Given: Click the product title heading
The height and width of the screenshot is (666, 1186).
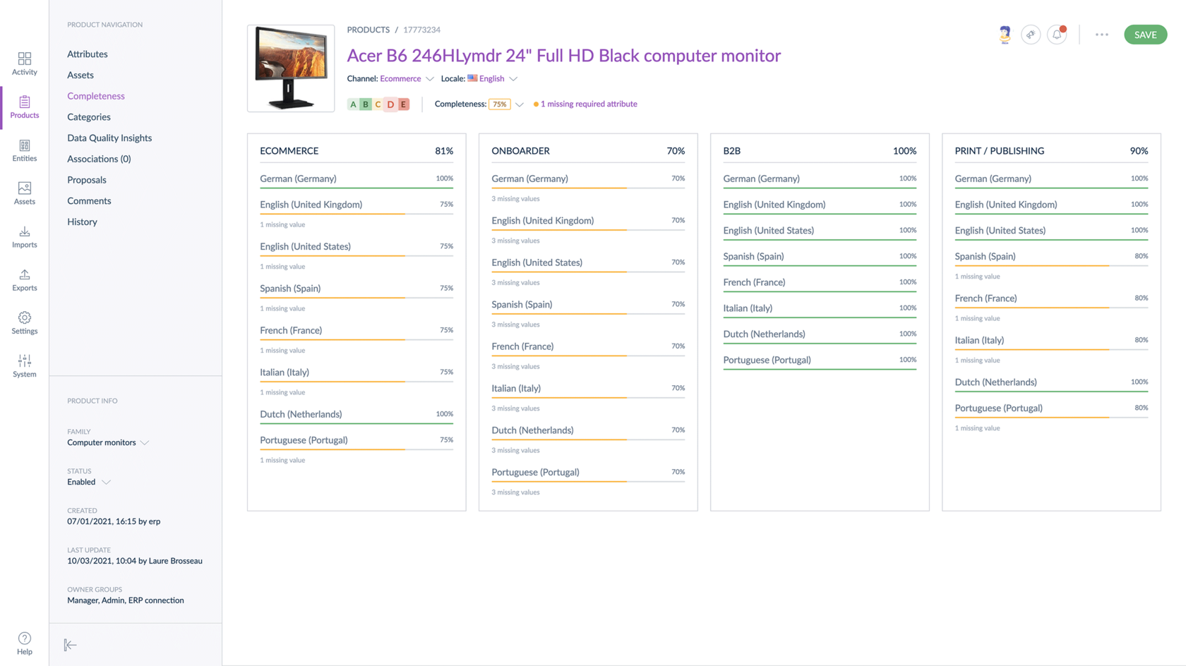Looking at the screenshot, I should [563, 55].
